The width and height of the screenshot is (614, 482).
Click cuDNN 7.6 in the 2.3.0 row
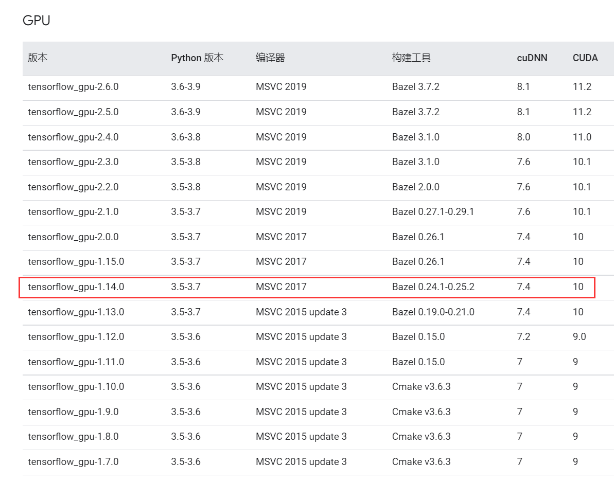point(523,162)
